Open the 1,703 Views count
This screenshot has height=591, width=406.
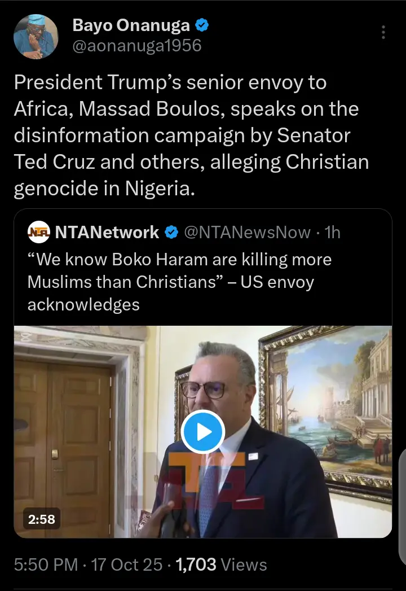click(222, 565)
